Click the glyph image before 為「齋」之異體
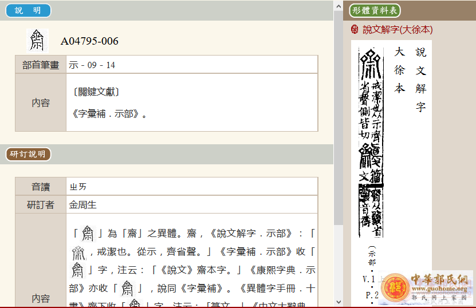476x308 pixels. click(88, 234)
